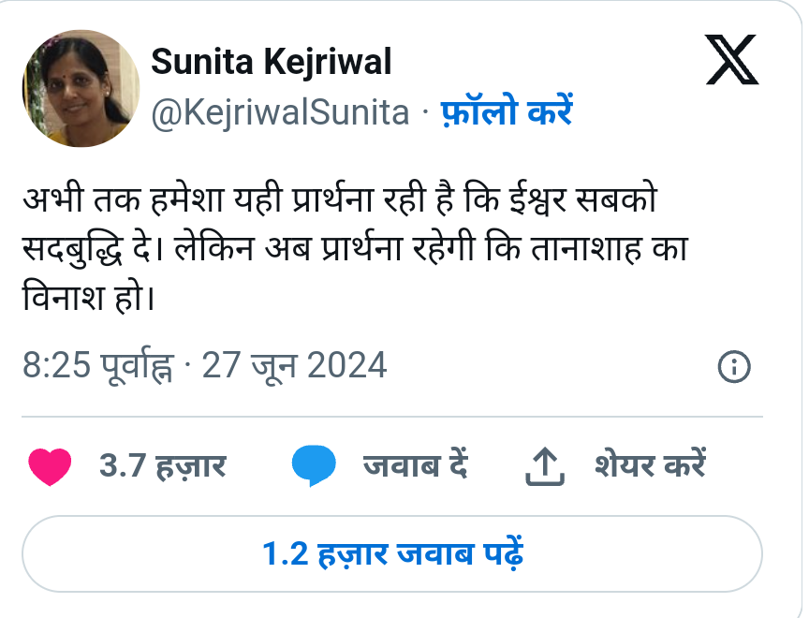Image resolution: width=809 pixels, height=618 pixels.
Task: Open 1.2 हज़ार जवाब पढ़ें button
Action: [392, 553]
